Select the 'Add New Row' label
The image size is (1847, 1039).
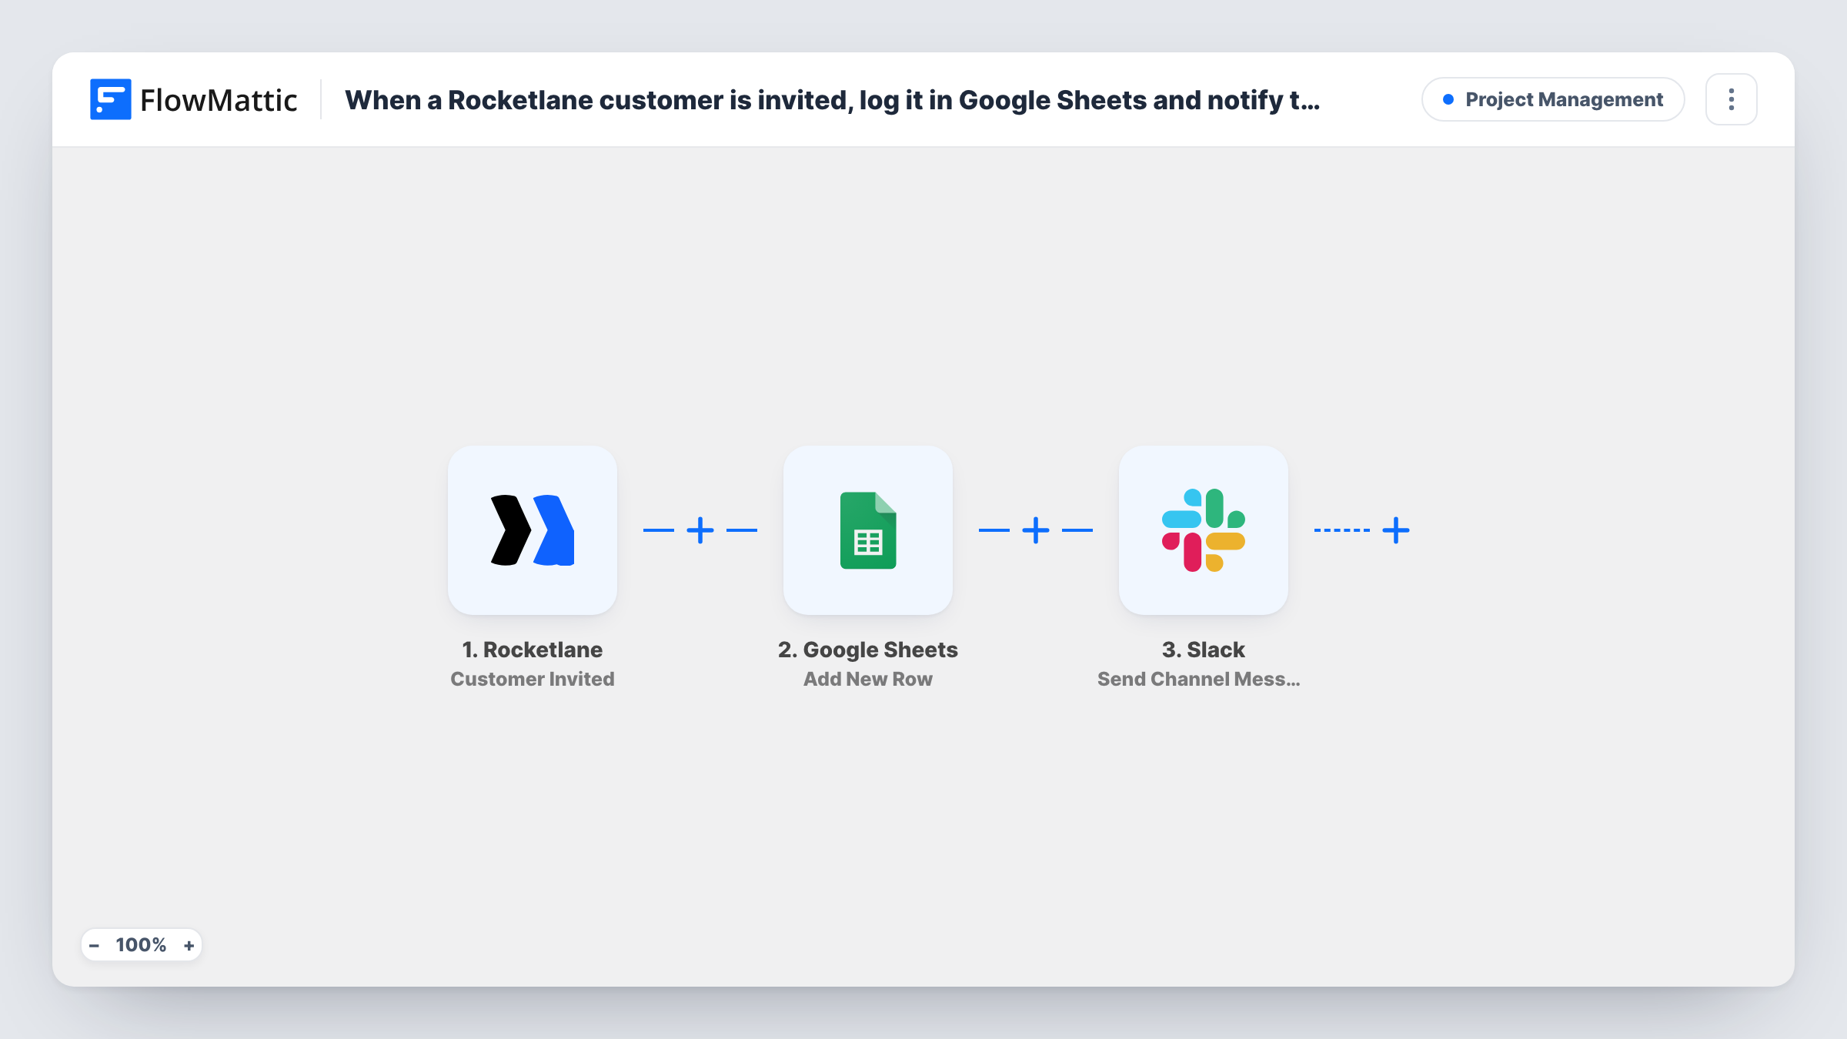867,679
